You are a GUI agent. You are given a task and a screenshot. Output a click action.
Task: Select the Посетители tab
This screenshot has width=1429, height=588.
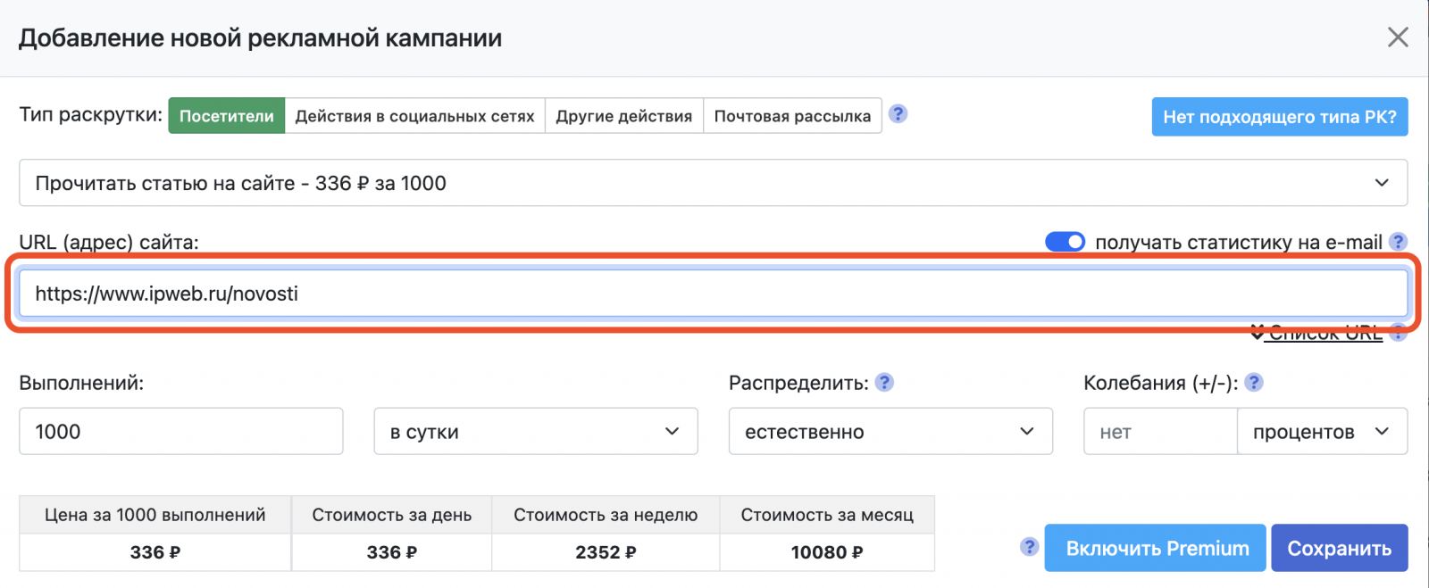pyautogui.click(x=227, y=116)
